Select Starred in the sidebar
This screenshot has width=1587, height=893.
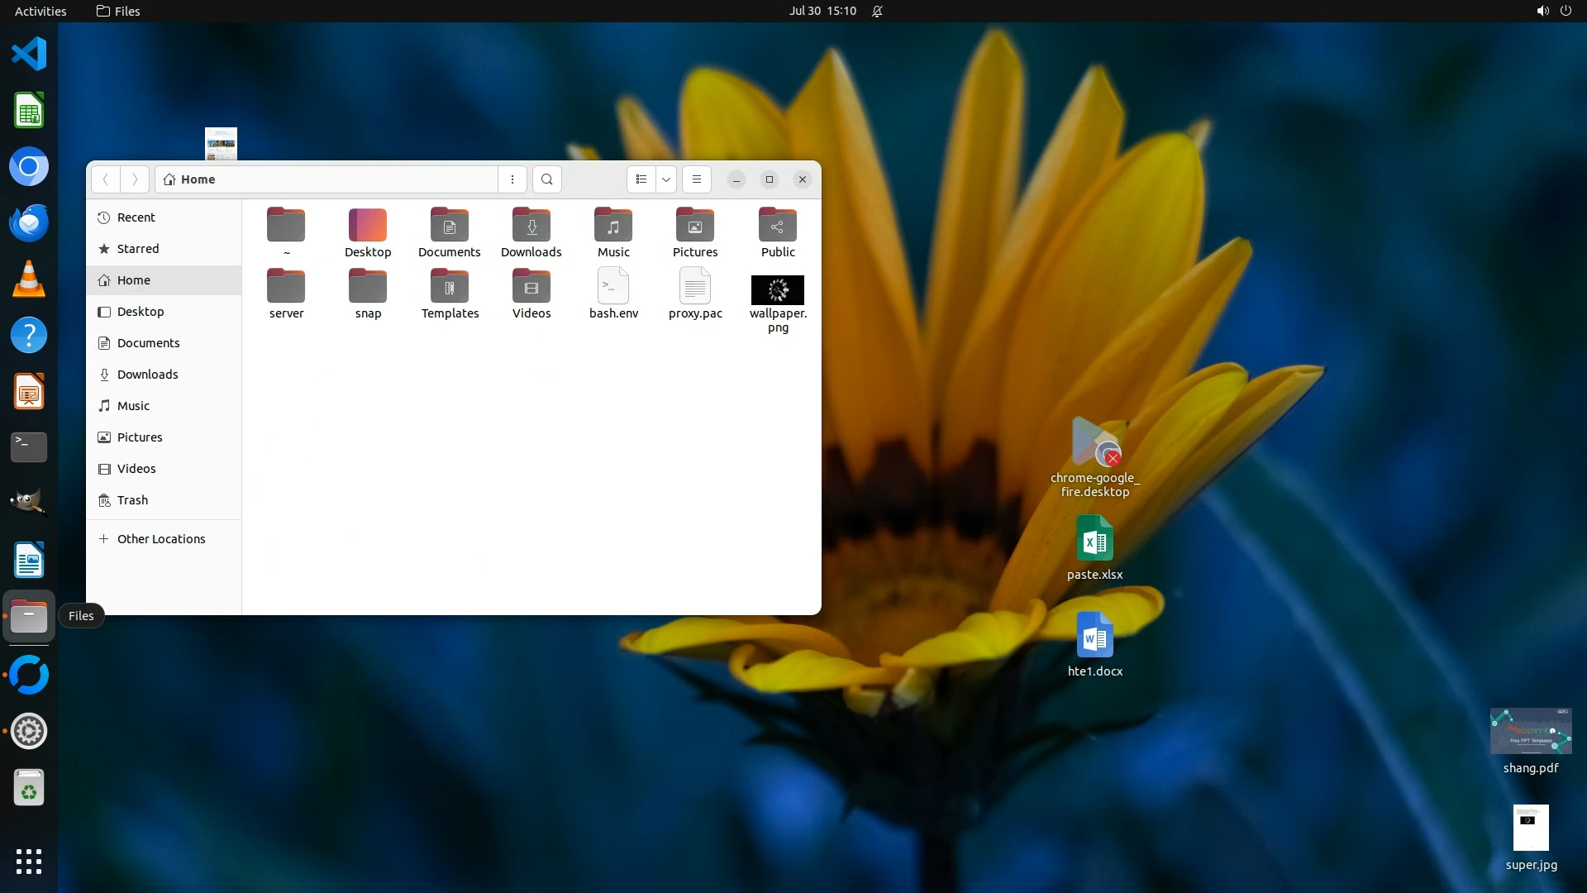point(138,249)
